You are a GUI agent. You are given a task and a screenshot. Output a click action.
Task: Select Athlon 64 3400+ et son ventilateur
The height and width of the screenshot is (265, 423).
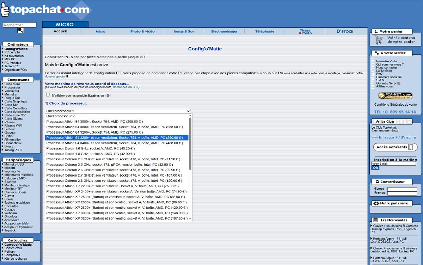[117, 143]
